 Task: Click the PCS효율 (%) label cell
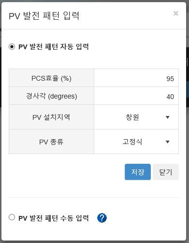click(x=51, y=78)
